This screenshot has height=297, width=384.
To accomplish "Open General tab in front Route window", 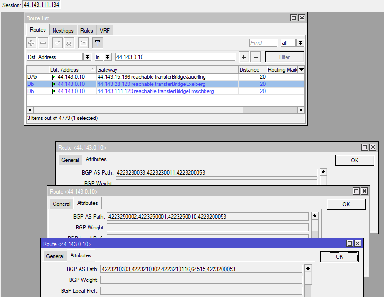I will [55, 256].
